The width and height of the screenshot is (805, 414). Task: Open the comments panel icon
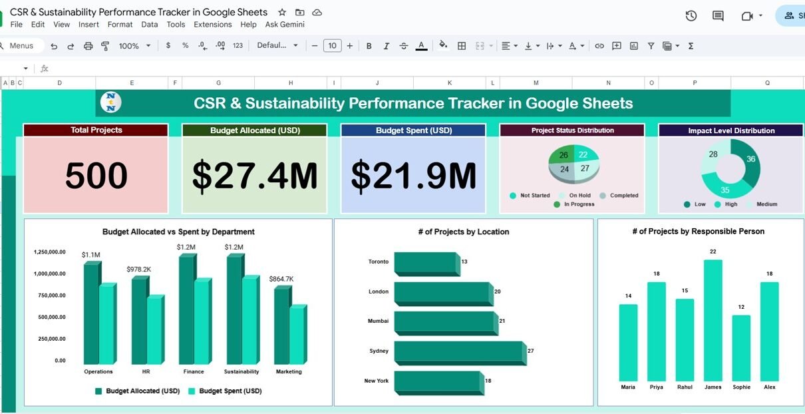(x=718, y=16)
